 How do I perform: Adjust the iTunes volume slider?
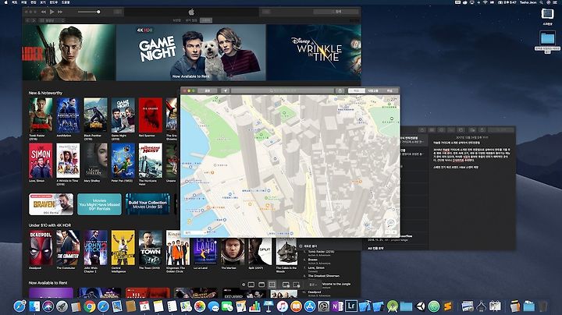[x=88, y=12]
